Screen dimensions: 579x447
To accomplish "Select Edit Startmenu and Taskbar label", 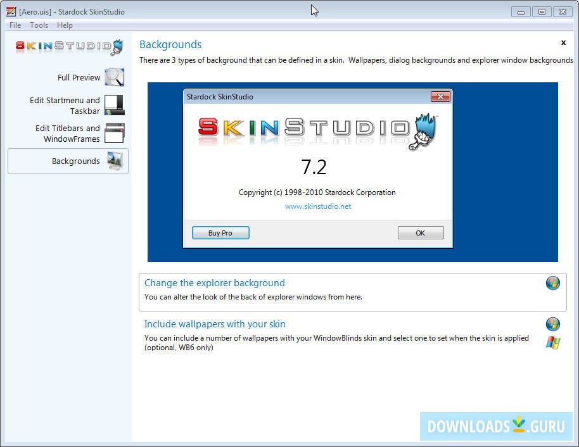I will coord(65,106).
